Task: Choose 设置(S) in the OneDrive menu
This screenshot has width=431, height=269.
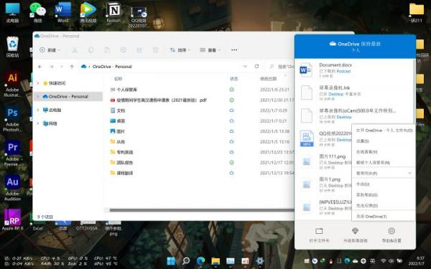Action: point(384,141)
